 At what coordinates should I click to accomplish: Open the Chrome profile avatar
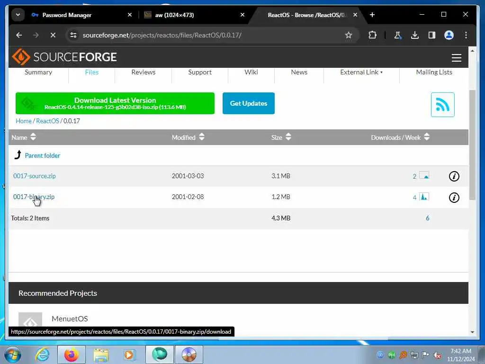coord(449,35)
